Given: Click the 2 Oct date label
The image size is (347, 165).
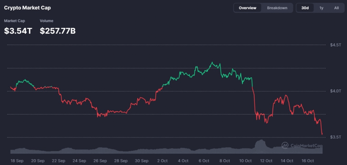Looking at the screenshot, I should pos(162,160).
